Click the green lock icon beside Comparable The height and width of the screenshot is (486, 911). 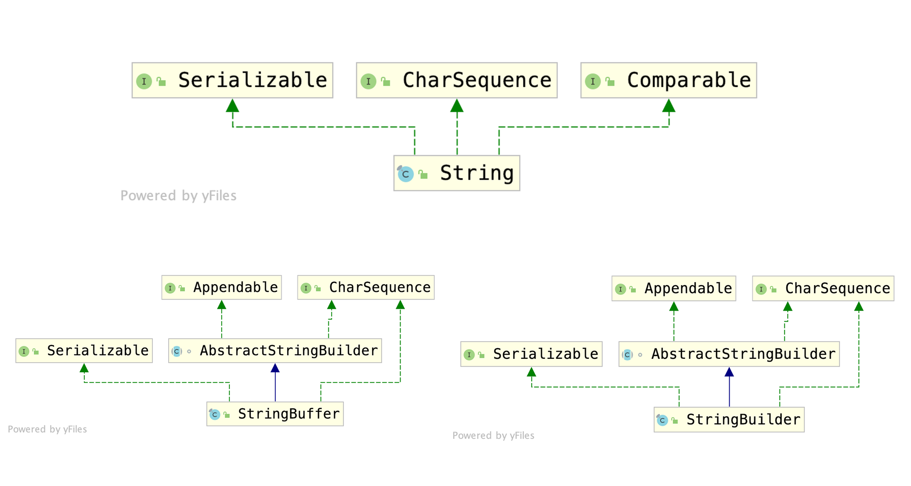point(610,81)
